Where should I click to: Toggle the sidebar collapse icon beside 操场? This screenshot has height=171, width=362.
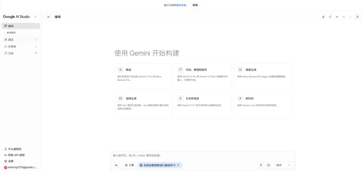[x=49, y=17]
